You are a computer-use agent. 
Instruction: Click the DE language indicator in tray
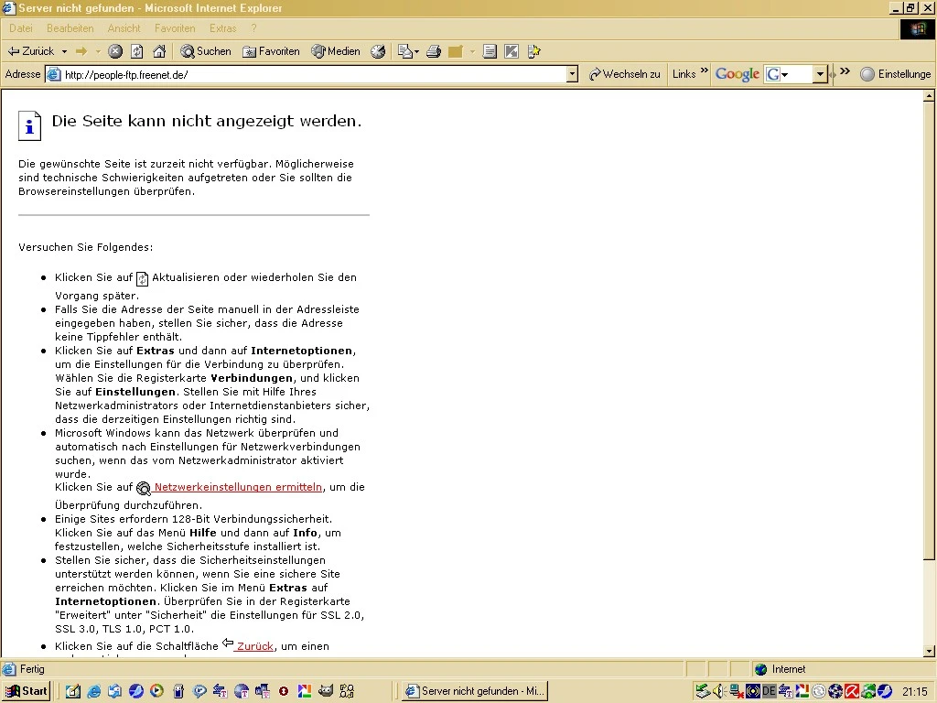click(769, 692)
